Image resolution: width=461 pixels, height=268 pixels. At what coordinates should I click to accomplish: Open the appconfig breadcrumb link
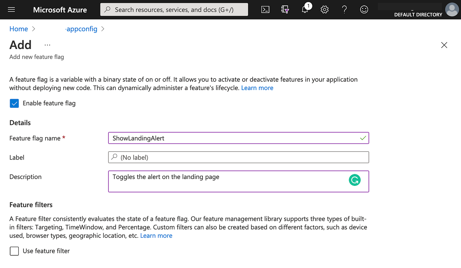click(x=68, y=29)
